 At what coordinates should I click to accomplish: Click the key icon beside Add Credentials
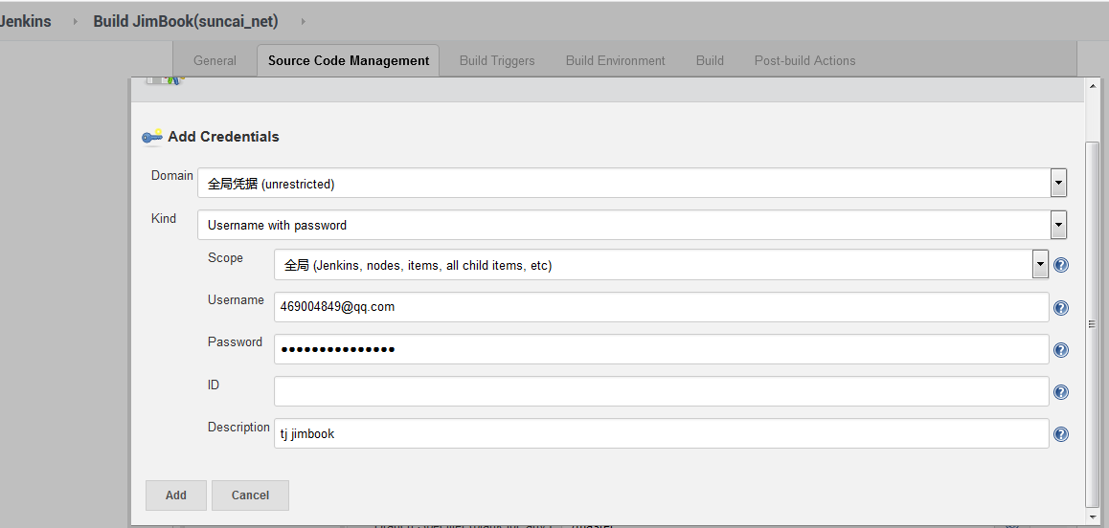tap(152, 137)
